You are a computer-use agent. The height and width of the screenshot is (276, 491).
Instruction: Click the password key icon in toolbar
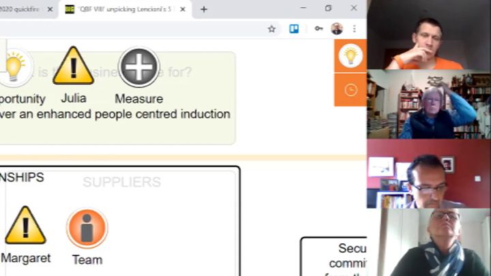click(318, 29)
